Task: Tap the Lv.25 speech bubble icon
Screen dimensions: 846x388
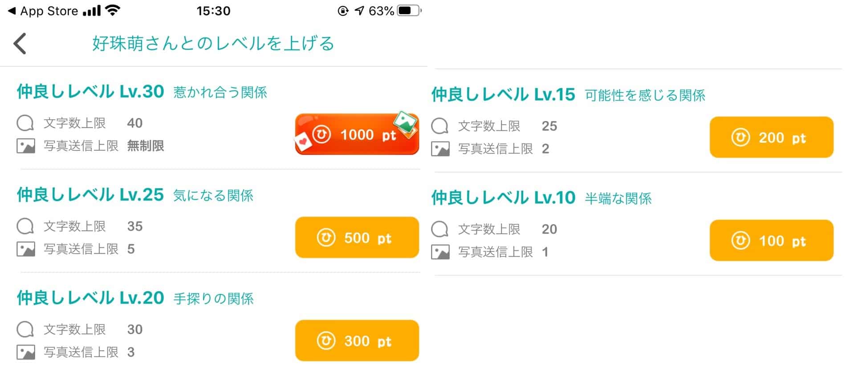Action: coord(25,226)
